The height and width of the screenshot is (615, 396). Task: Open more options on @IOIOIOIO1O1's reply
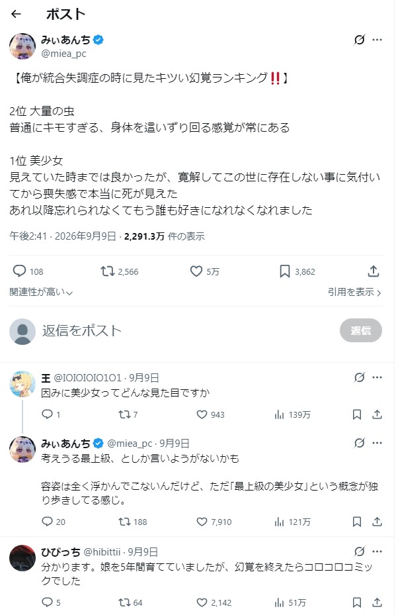377,377
